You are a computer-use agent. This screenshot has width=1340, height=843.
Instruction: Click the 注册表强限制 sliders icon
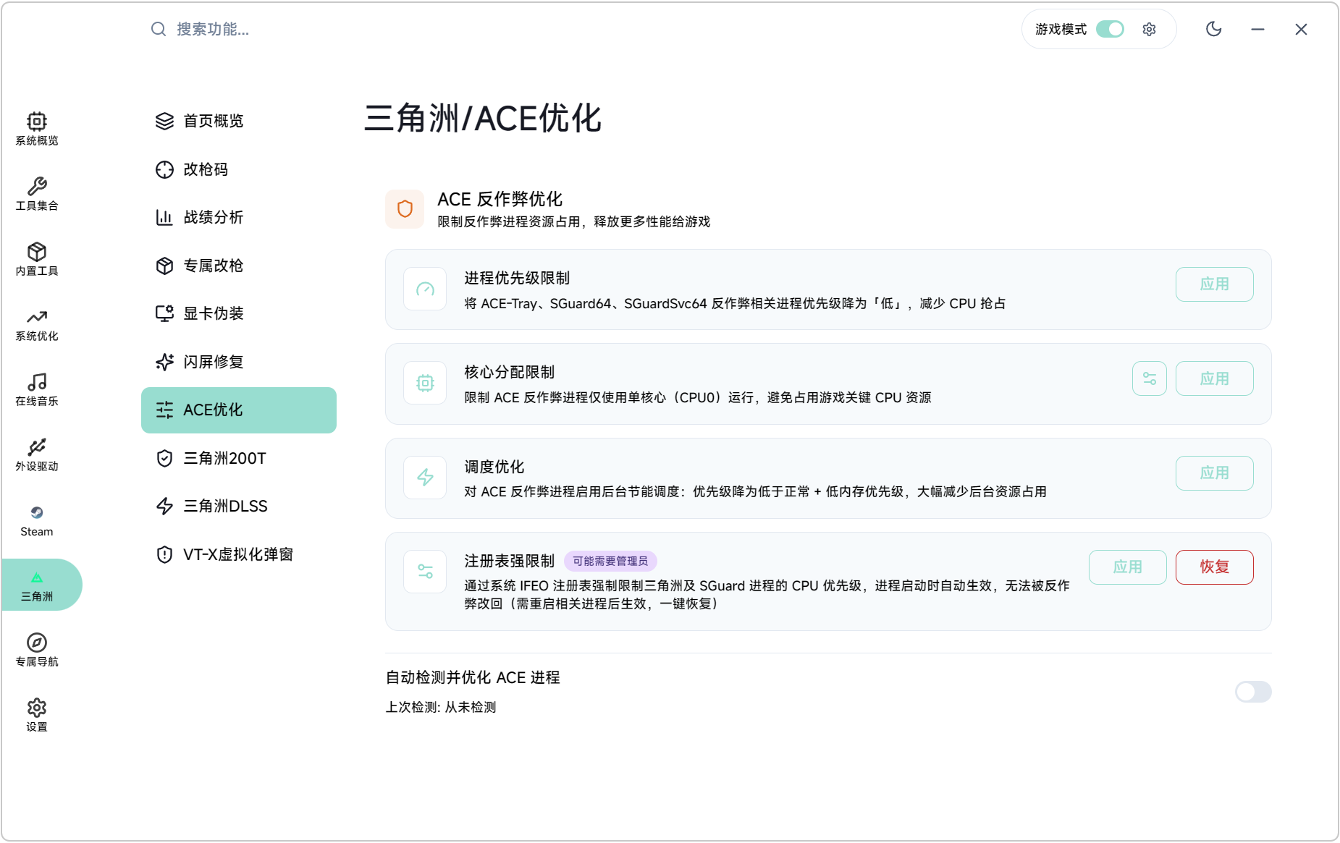425,572
